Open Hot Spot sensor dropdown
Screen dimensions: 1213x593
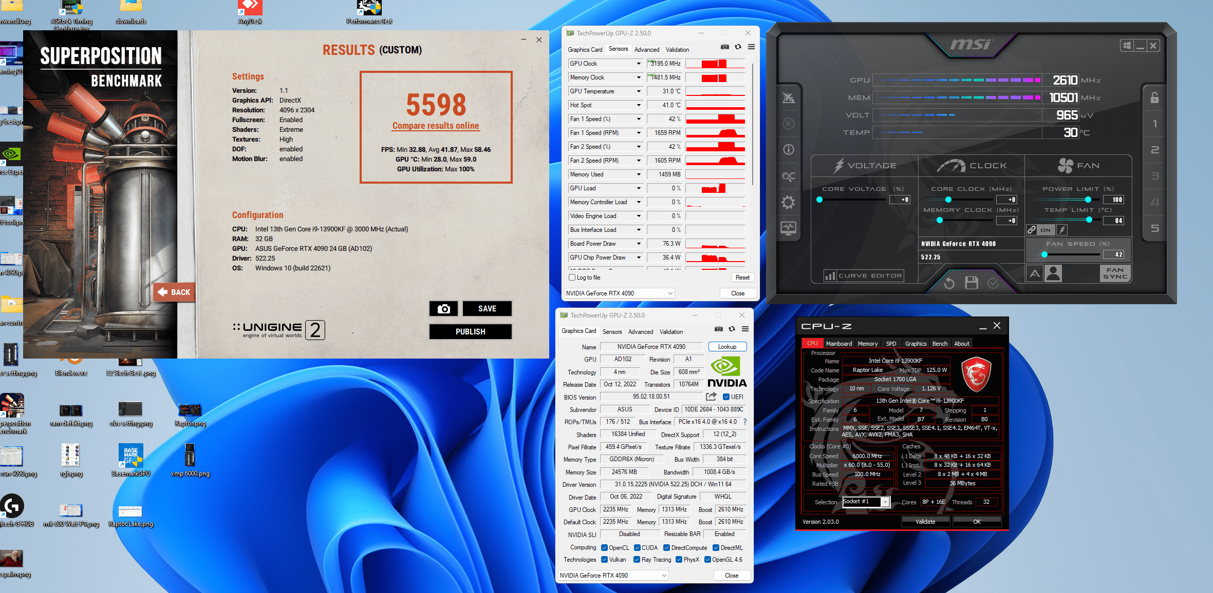click(639, 105)
